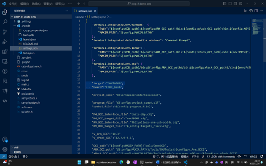266x166 pixels.
Task: Click the notifications bell in status bar
Action: coord(262,156)
